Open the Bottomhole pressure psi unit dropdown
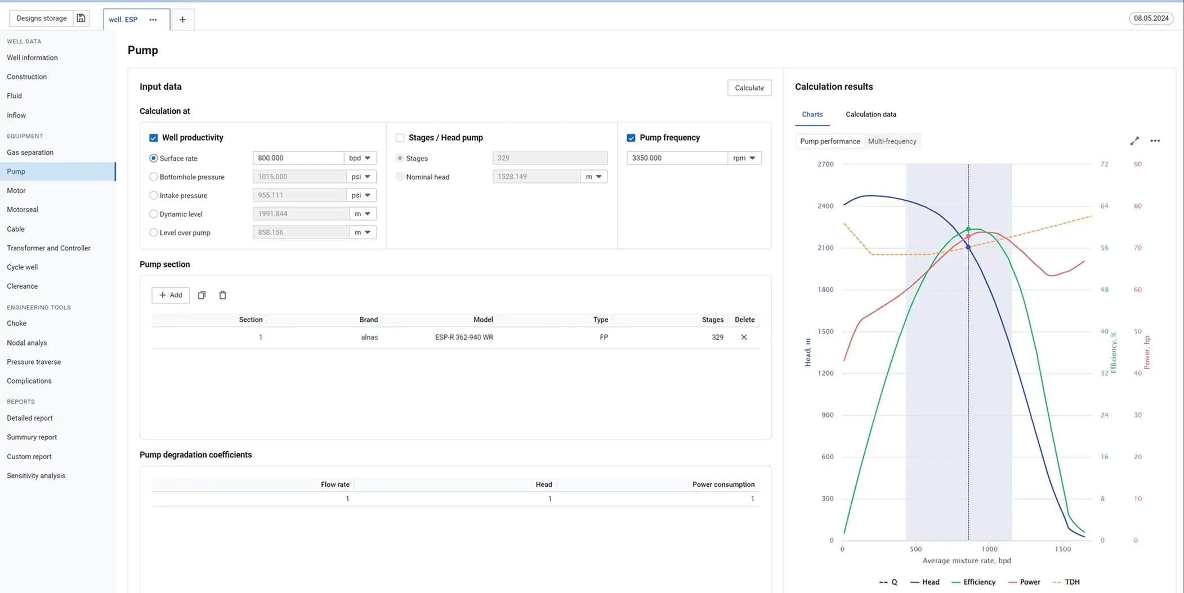 coord(361,177)
